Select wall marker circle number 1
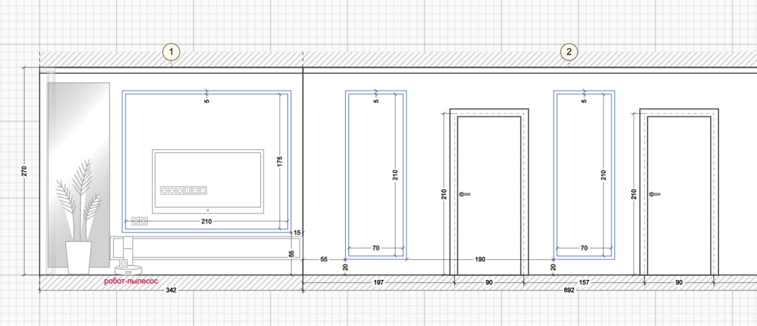The height and width of the screenshot is (326, 757). 171,52
